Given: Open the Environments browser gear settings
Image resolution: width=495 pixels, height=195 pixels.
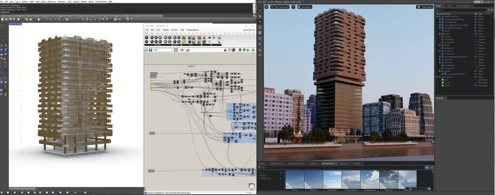Looking at the screenshot, I should coord(427,167).
